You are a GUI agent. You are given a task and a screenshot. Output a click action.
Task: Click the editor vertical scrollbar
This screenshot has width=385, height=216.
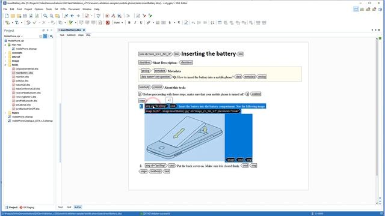(x=377, y=107)
